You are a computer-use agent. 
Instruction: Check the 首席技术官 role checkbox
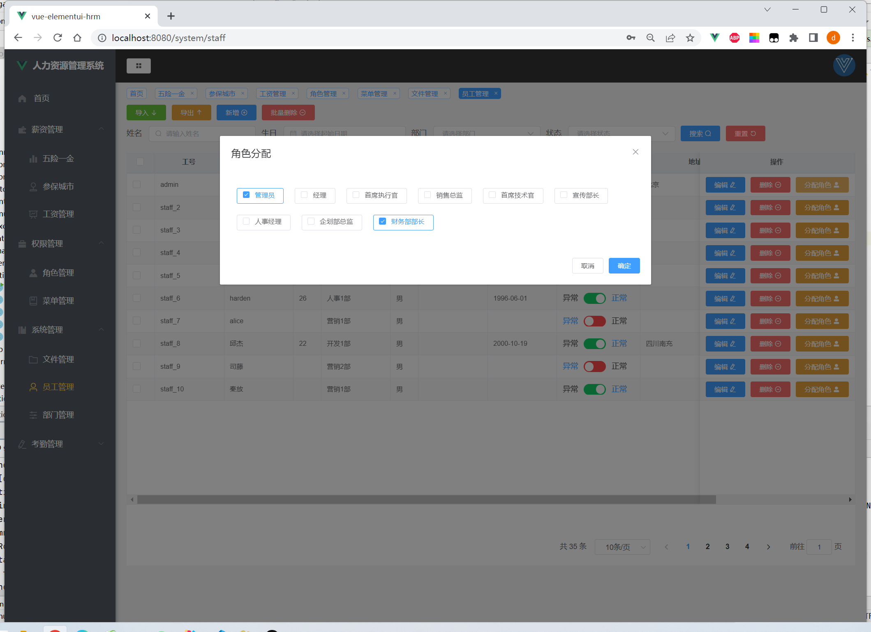492,195
